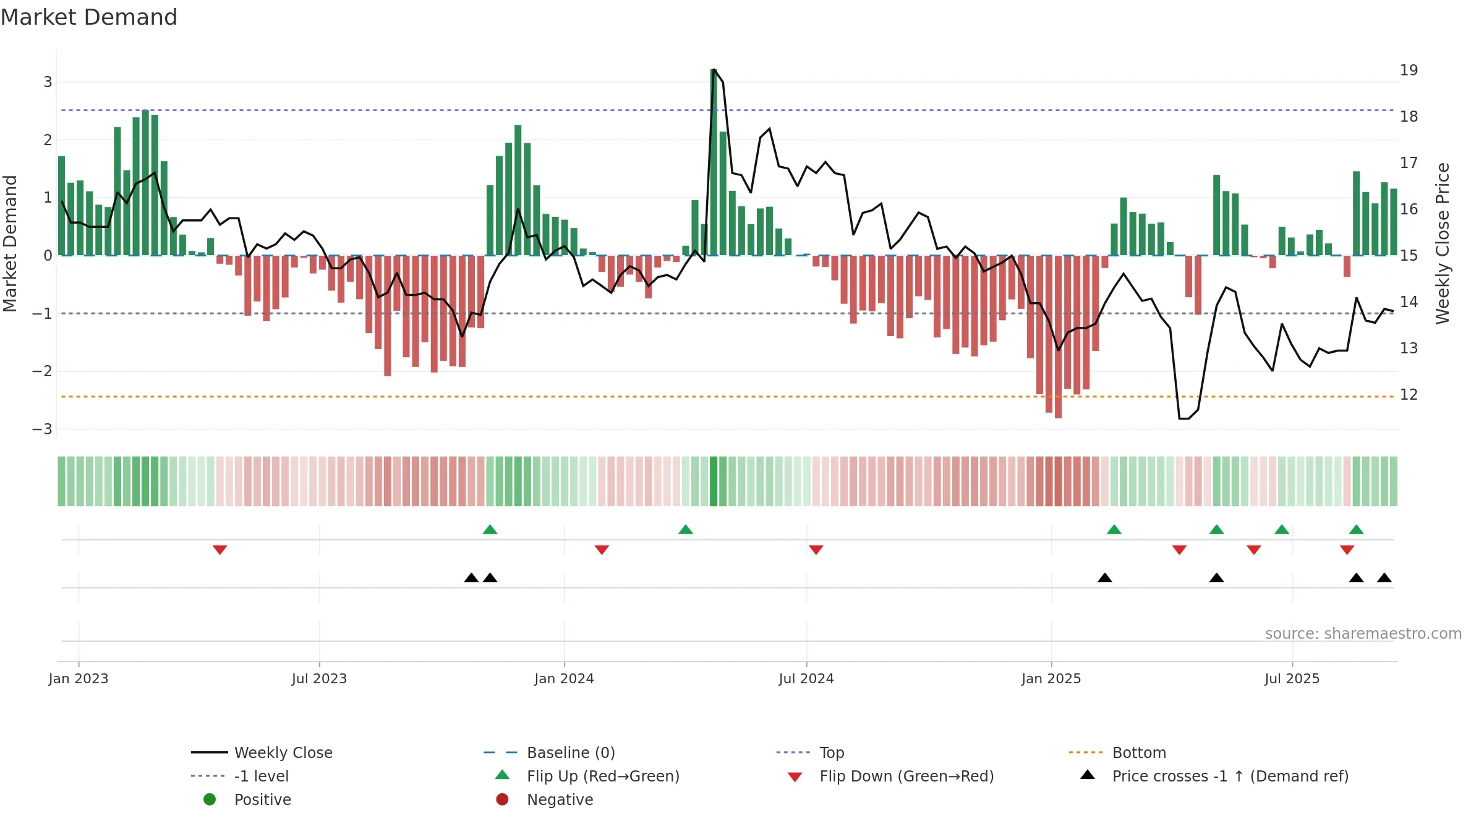Click the Jul 2025 axis label
The width and height of the screenshot is (1484, 834).
[1292, 678]
